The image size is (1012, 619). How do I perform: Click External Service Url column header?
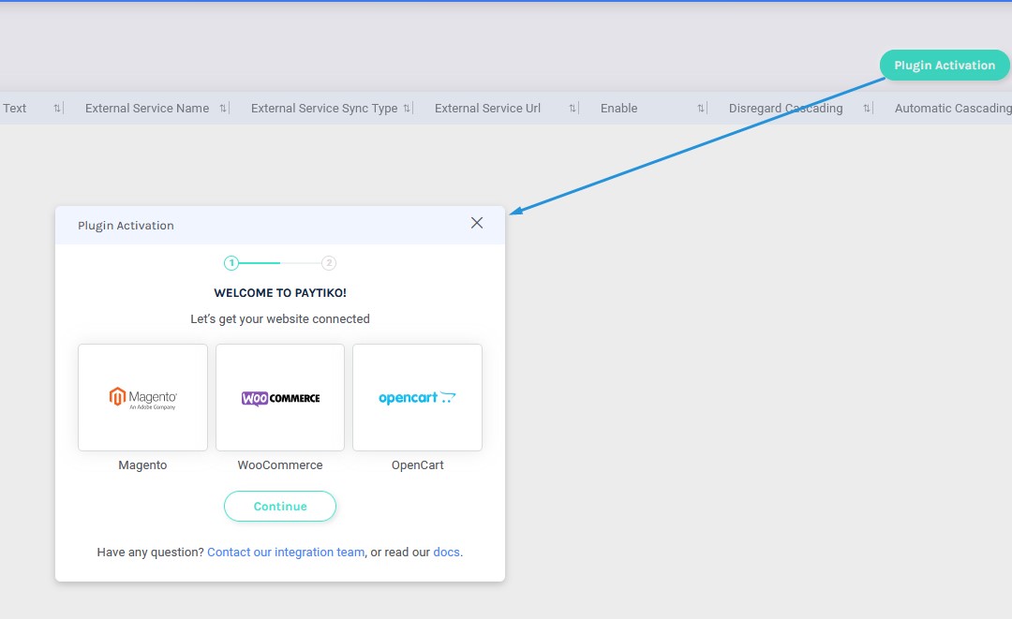click(x=487, y=109)
